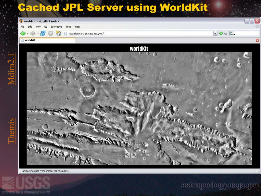This screenshot has width=261, height=196.
Task: Open the Themis link
Action: [11, 131]
